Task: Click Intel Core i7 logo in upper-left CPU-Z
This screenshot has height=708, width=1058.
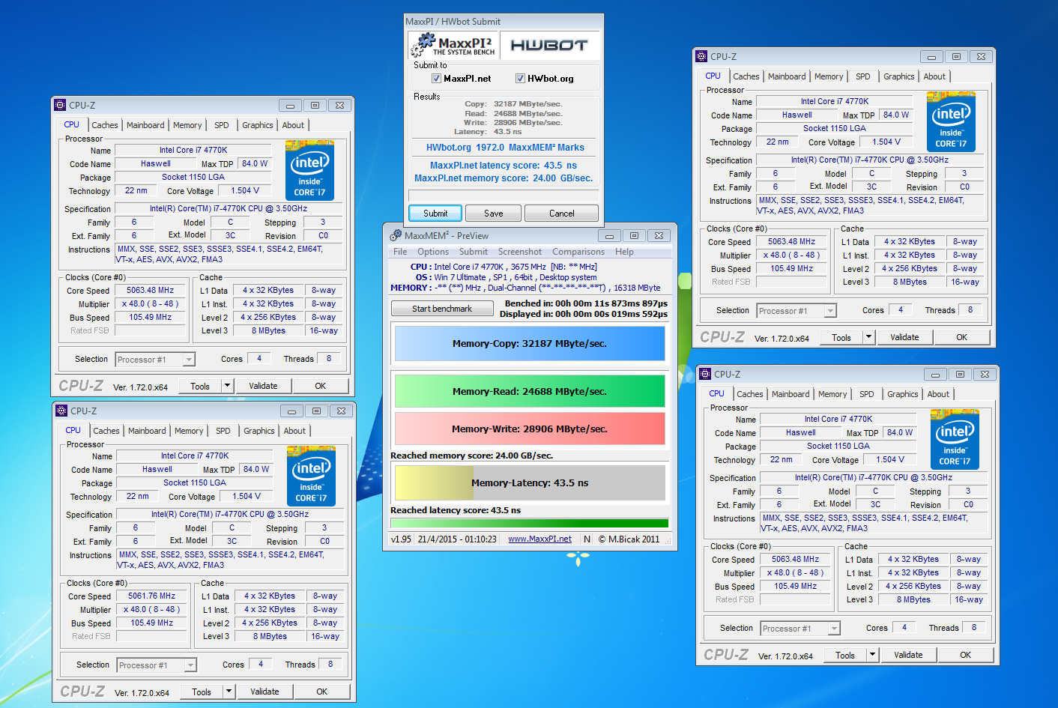Action: (x=309, y=170)
